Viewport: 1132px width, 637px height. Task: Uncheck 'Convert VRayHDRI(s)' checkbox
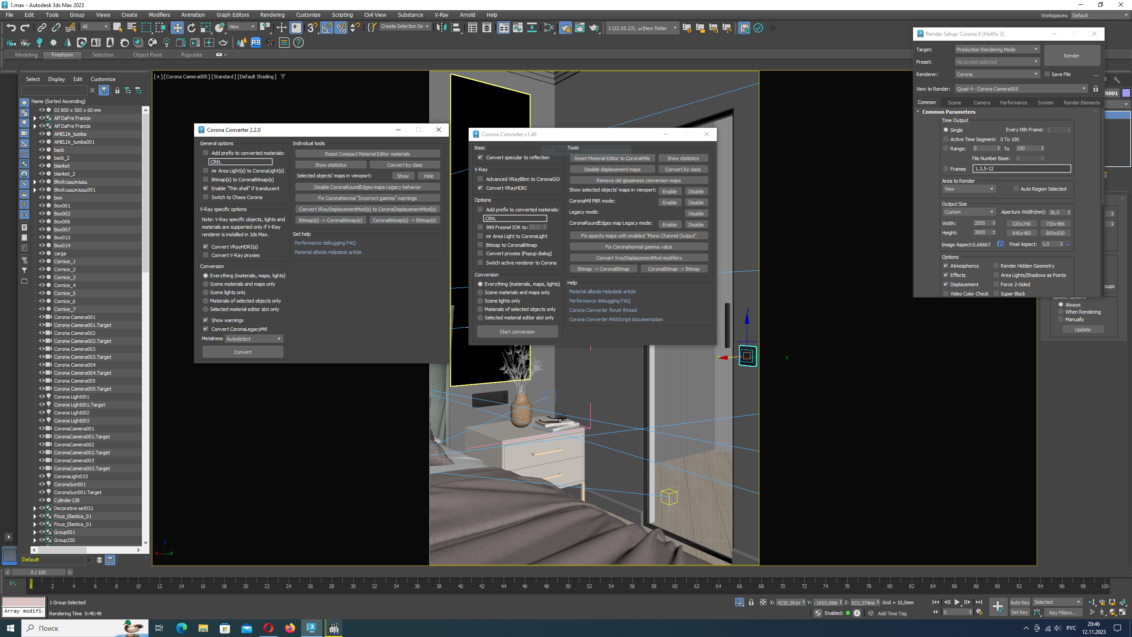point(206,246)
